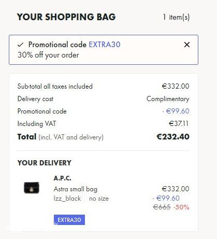The height and width of the screenshot is (239, 217).
Task: Click the red -50% discount label
Action: (181, 207)
